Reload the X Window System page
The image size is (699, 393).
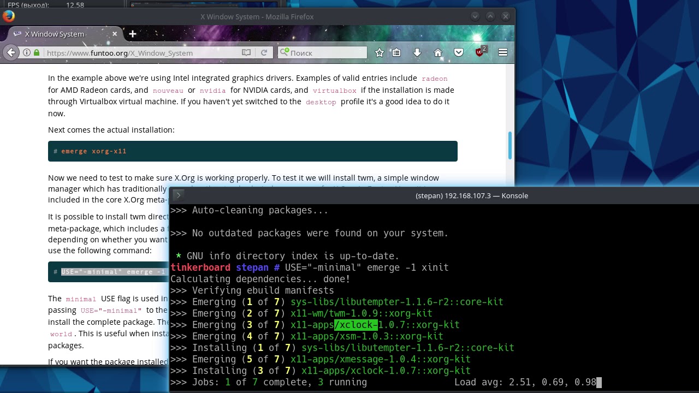pos(264,52)
